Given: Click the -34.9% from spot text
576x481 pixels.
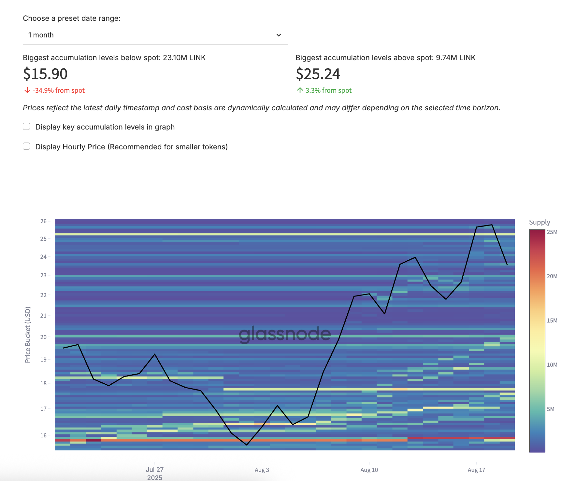Looking at the screenshot, I should (59, 90).
